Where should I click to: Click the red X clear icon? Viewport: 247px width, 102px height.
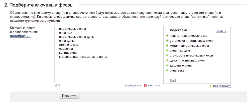(x=145, y=85)
